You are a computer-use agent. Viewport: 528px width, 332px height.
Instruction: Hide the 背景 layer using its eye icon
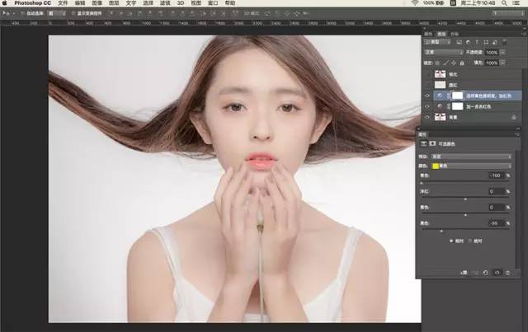(427, 118)
